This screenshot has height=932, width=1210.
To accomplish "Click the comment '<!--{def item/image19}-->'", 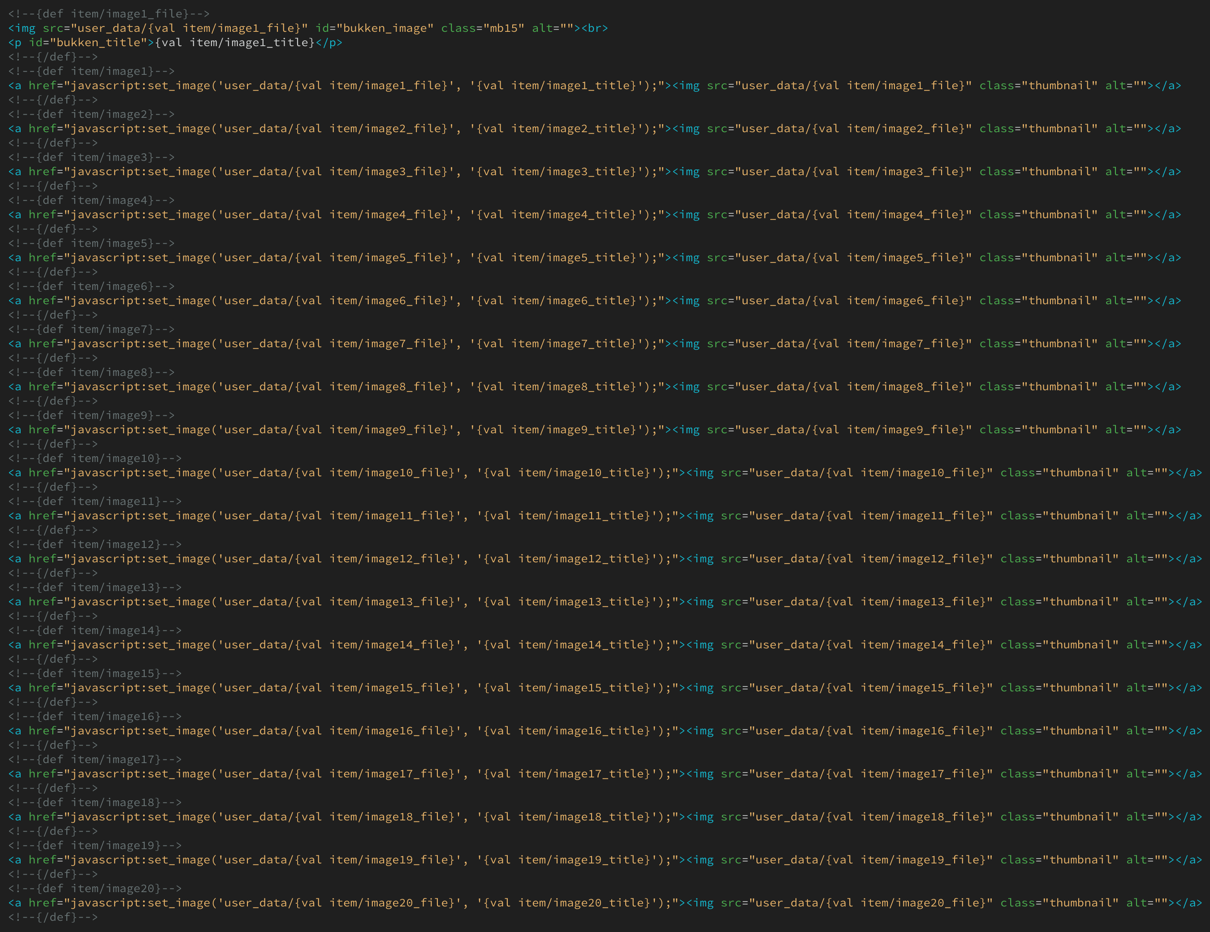I will 95,846.
